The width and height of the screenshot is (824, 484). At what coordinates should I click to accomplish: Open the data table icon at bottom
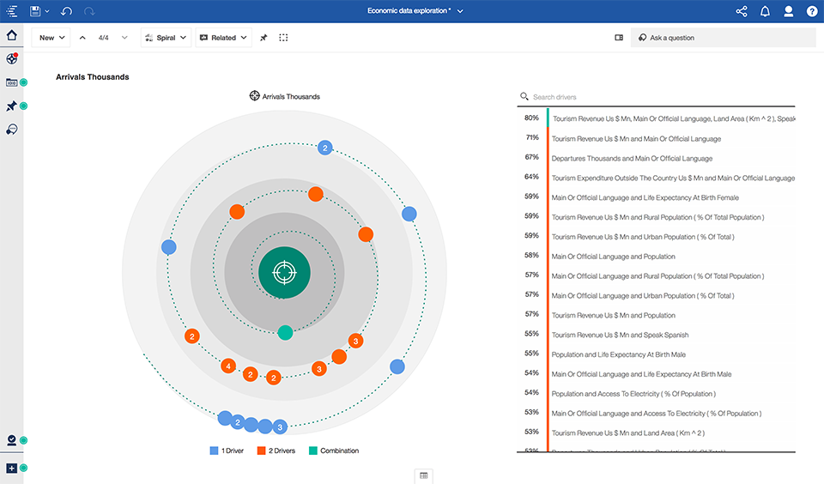(x=423, y=475)
